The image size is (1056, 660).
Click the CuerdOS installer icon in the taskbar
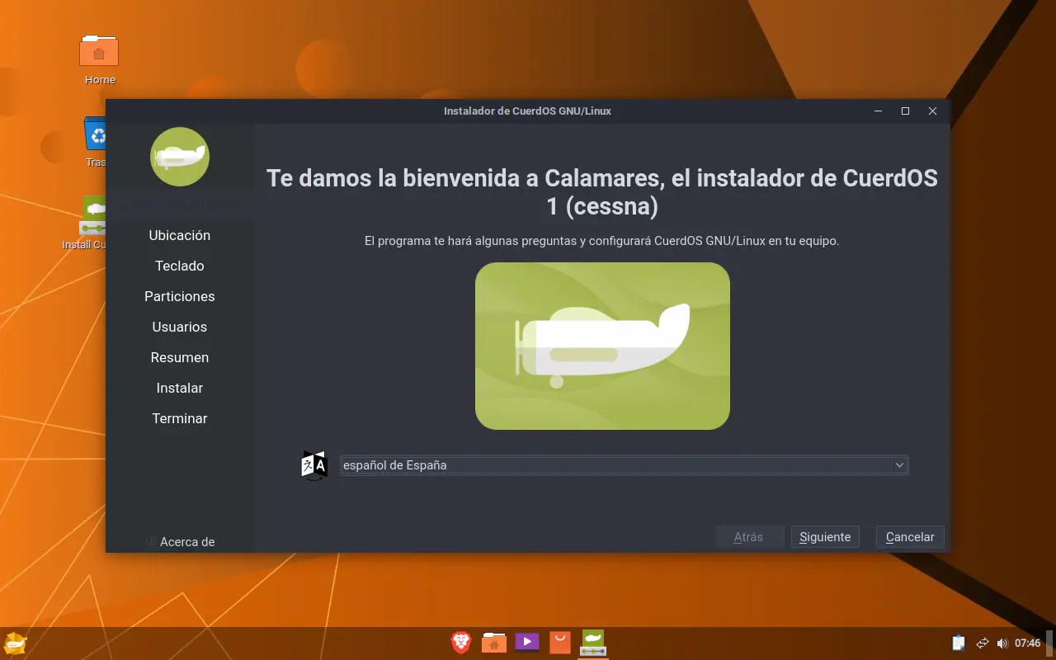click(x=592, y=642)
